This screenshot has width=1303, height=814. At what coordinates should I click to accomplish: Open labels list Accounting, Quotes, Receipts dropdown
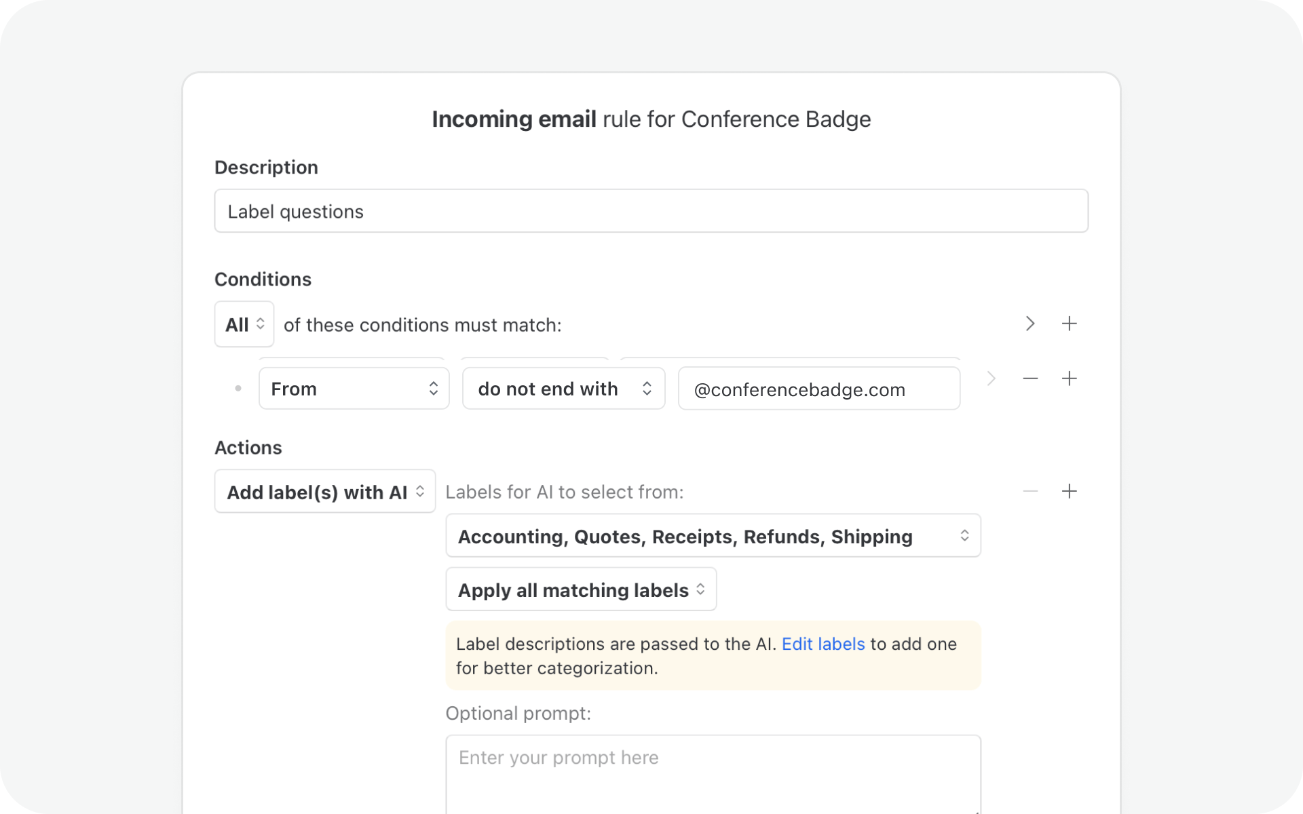[713, 536]
